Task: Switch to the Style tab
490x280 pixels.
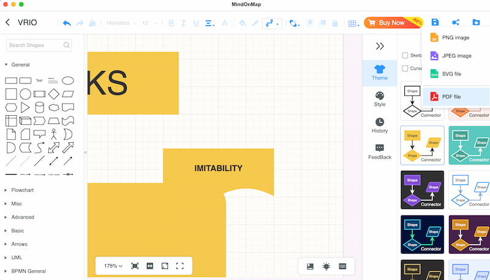Action: coord(380,99)
